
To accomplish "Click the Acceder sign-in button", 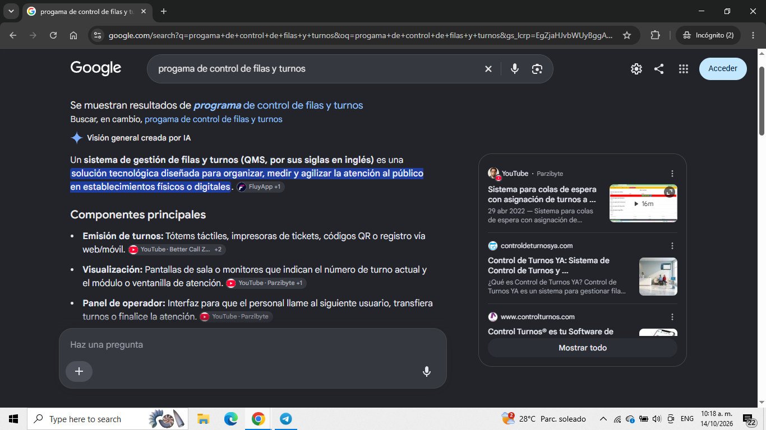I will (723, 68).
